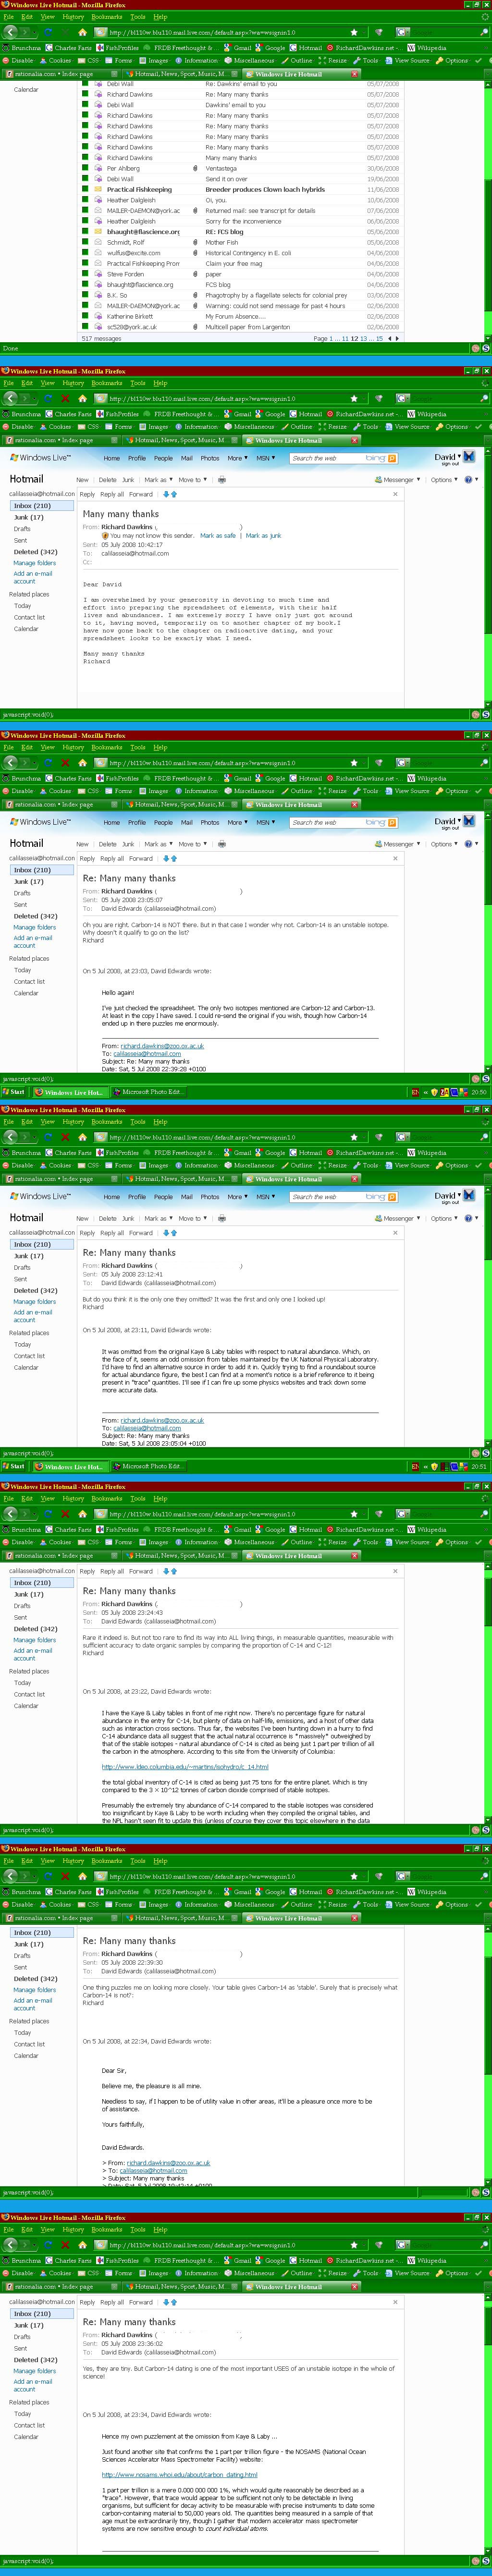Open 'MSN' dropdown in header above 'Mark as safe' email
Image resolution: width=492 pixels, height=2576 pixels.
tap(265, 458)
